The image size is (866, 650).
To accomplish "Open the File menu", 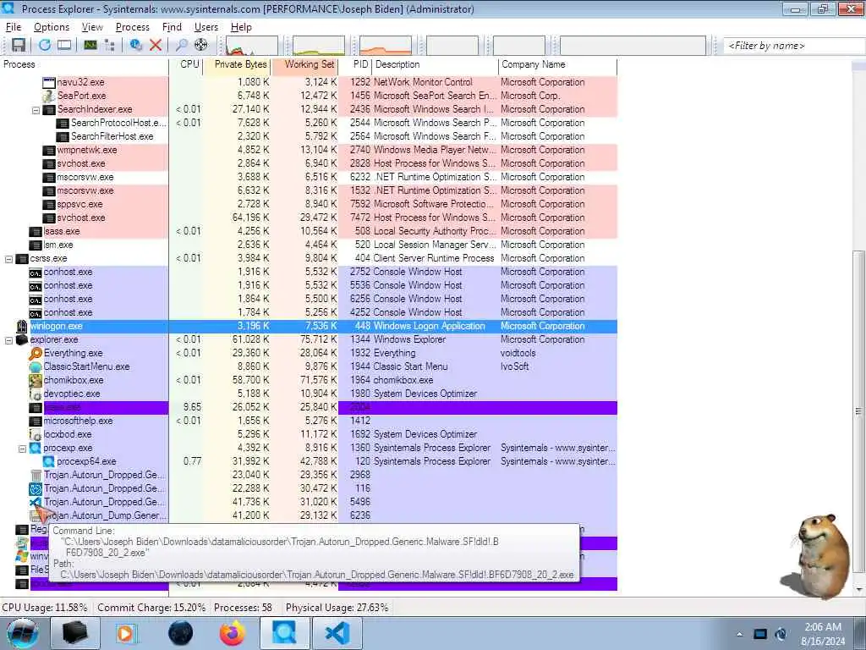I will [x=14, y=27].
